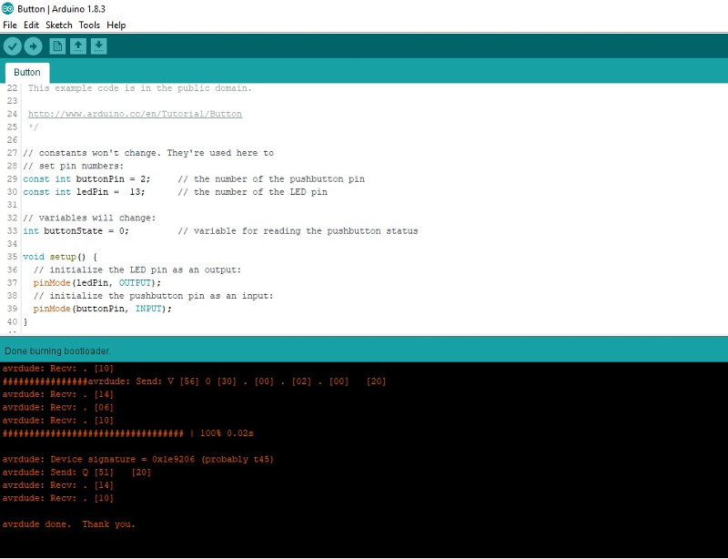Click '// initialize the pushbutton pin as an input:' comment
The image size is (728, 559).
pyautogui.click(x=153, y=296)
